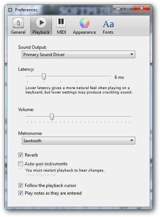160x217 pixels.
Task: Click the app logo in title bar
Action: click(10, 10)
